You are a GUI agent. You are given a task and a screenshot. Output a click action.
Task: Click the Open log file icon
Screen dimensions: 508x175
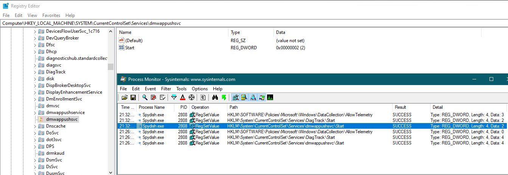coord(124,97)
